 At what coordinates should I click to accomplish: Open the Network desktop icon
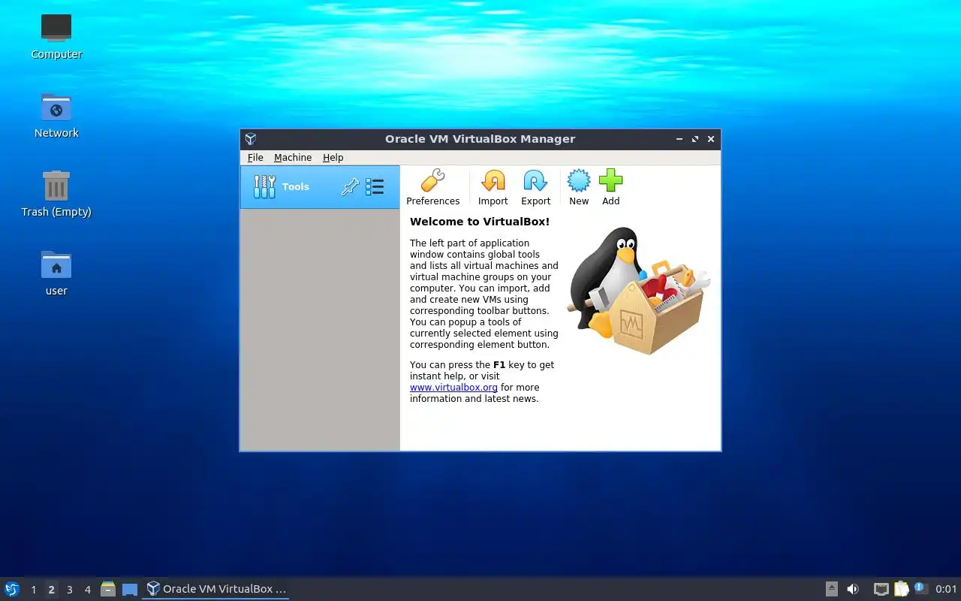[56, 116]
